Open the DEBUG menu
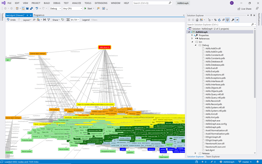 [57, 3]
